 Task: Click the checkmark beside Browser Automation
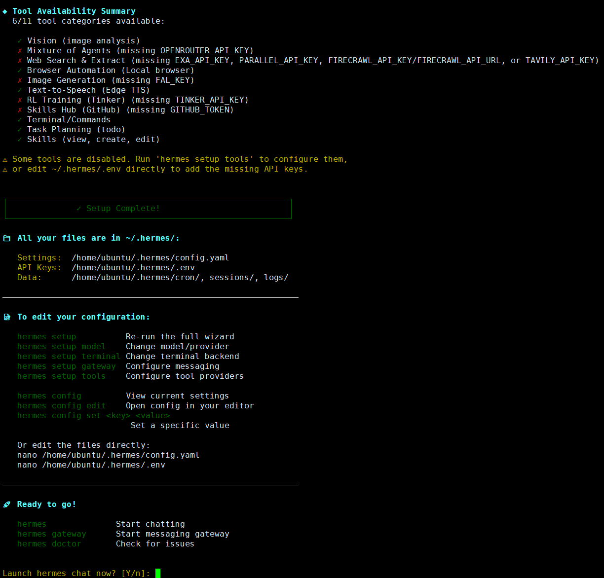(20, 71)
